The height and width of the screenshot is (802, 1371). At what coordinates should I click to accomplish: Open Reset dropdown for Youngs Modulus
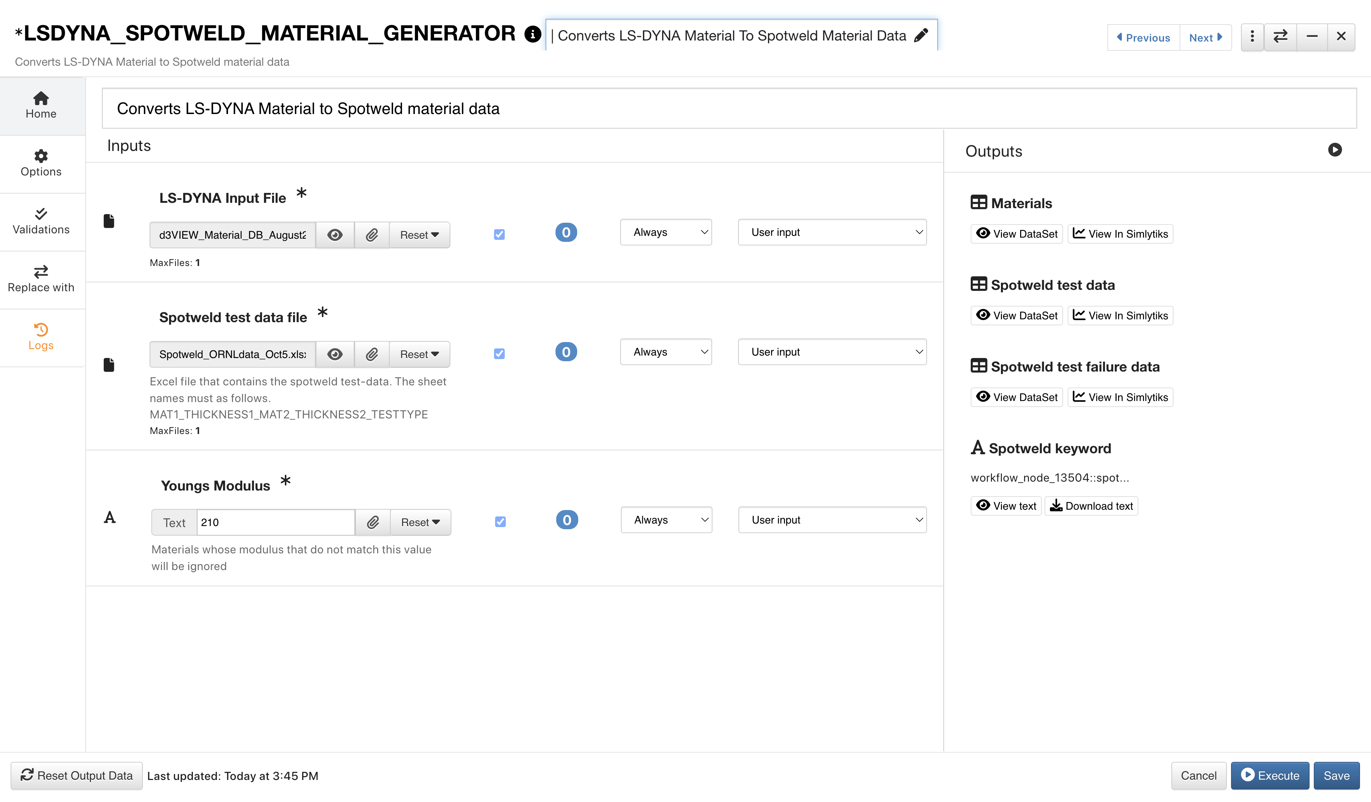421,522
